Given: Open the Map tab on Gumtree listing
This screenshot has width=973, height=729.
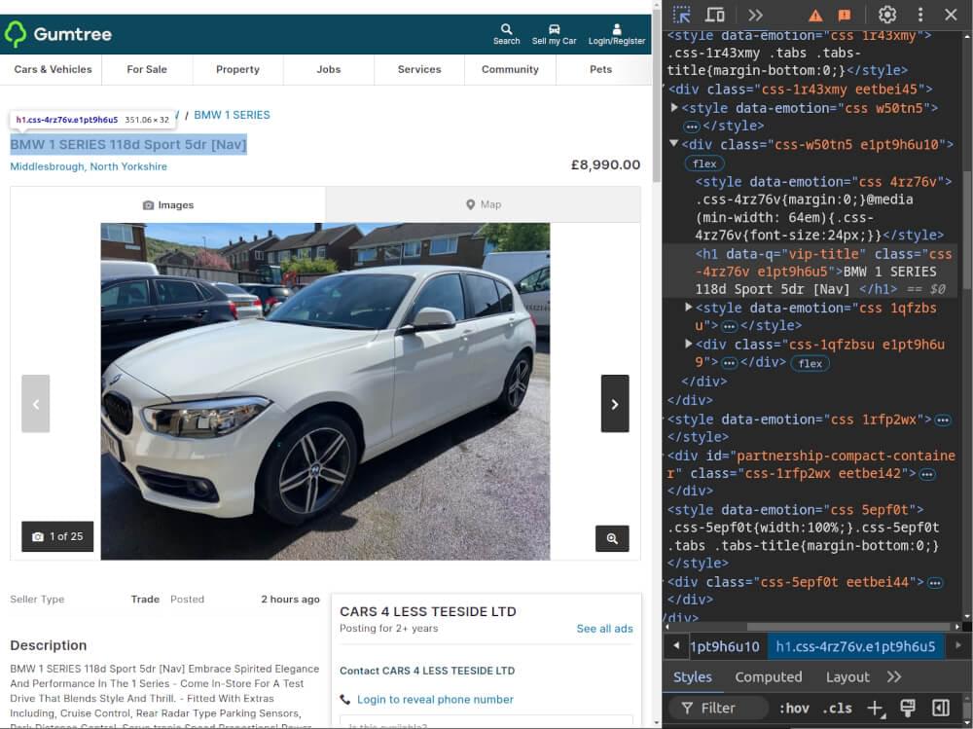Looking at the screenshot, I should (484, 204).
